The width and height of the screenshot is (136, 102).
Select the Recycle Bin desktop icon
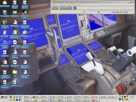pos(5,33)
